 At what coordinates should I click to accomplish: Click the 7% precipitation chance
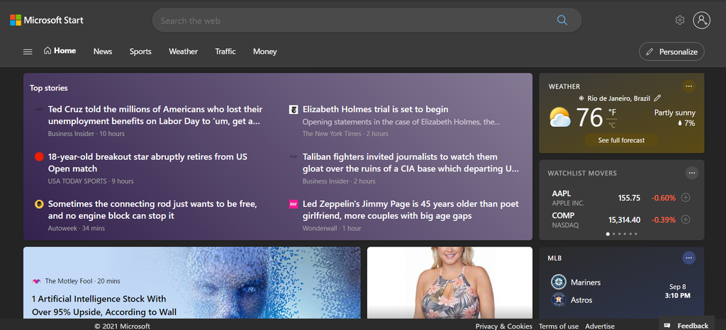pyautogui.click(x=686, y=123)
